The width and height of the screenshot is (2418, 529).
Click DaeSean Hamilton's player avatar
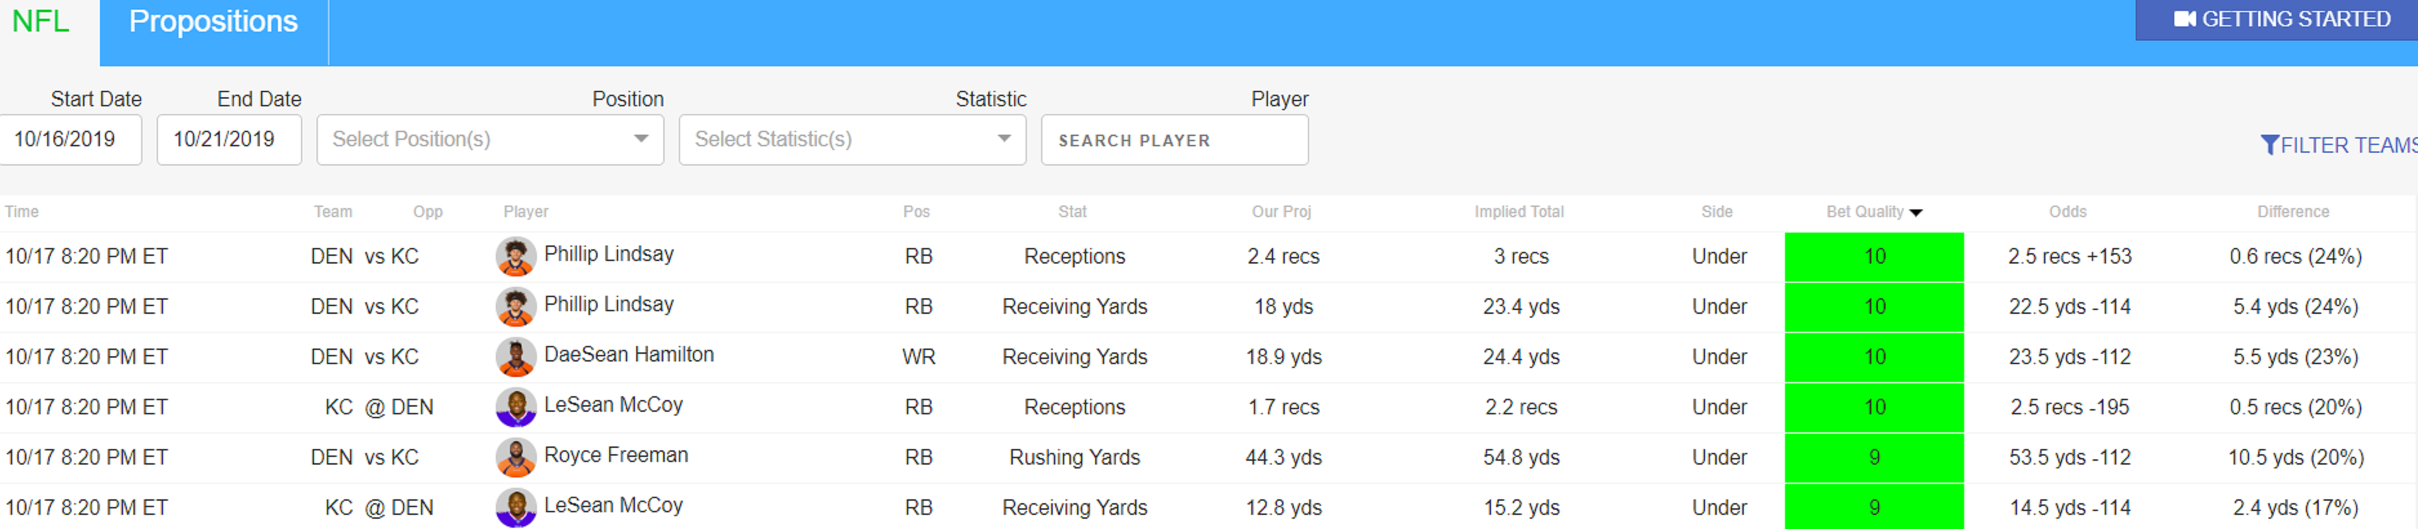point(515,356)
